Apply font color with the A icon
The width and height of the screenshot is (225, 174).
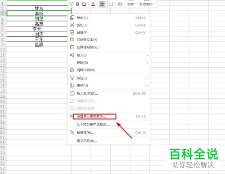coord(93,4)
